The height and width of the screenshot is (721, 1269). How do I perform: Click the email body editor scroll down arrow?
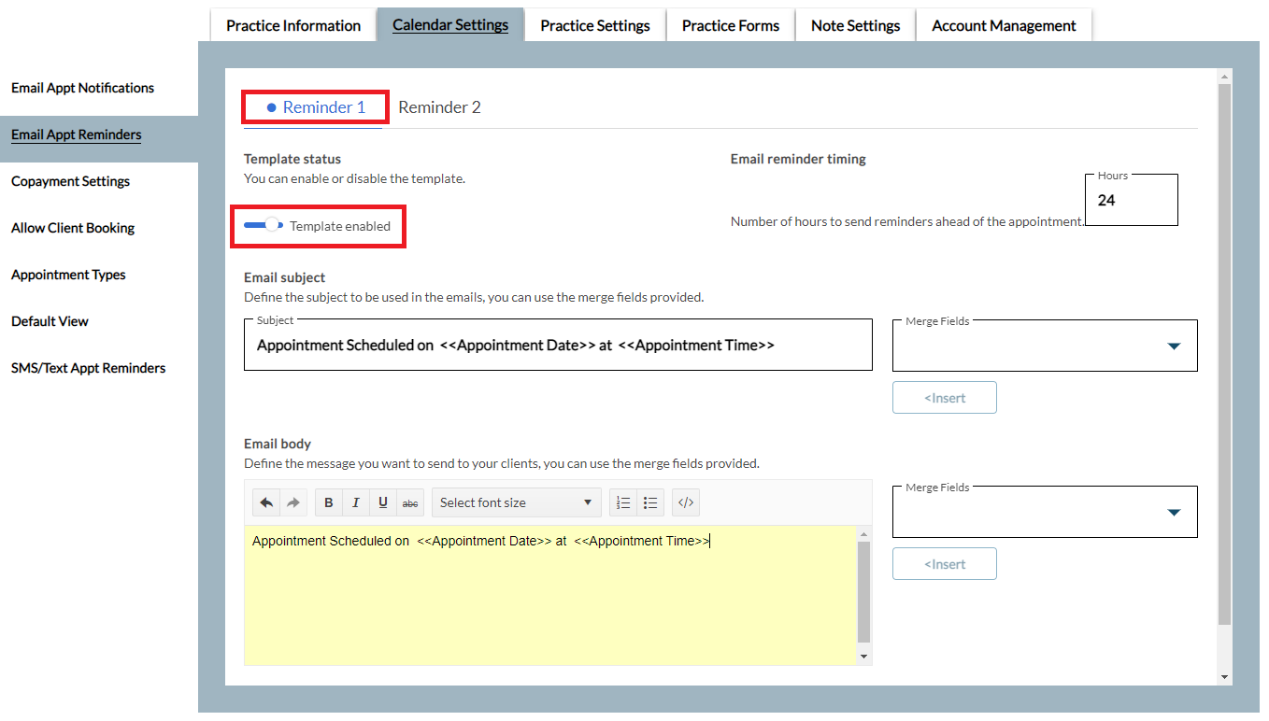(x=863, y=657)
